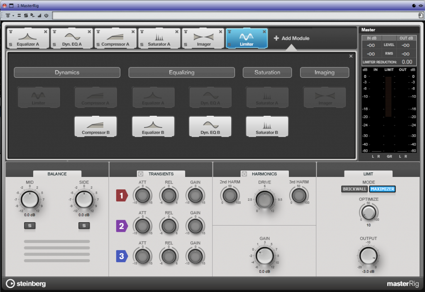Image resolution: width=425 pixels, height=292 pixels.
Task: Click the harmonics GAIN knob
Action: tap(264, 255)
